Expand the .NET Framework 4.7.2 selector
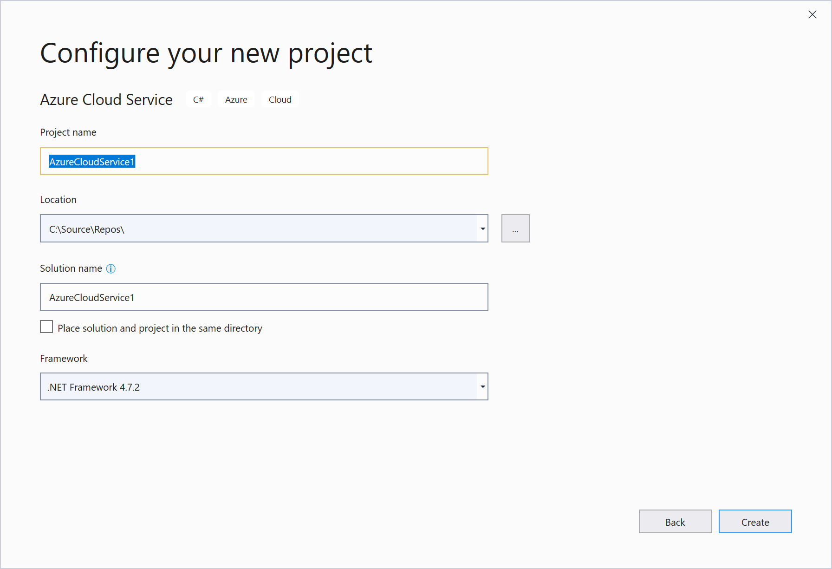Viewport: 832px width, 569px height. point(482,386)
